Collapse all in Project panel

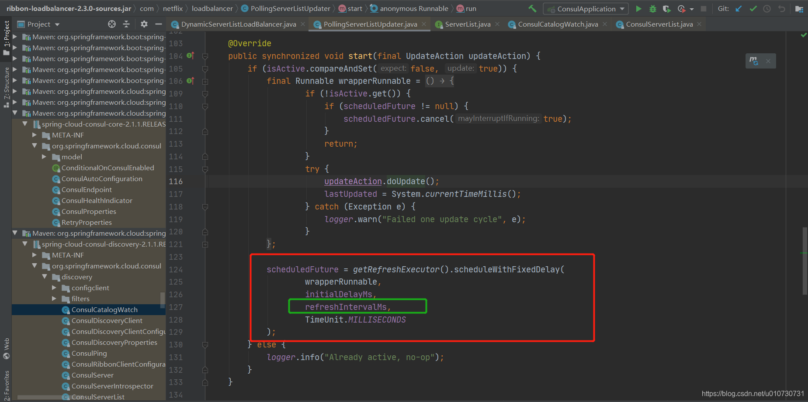[126, 24]
